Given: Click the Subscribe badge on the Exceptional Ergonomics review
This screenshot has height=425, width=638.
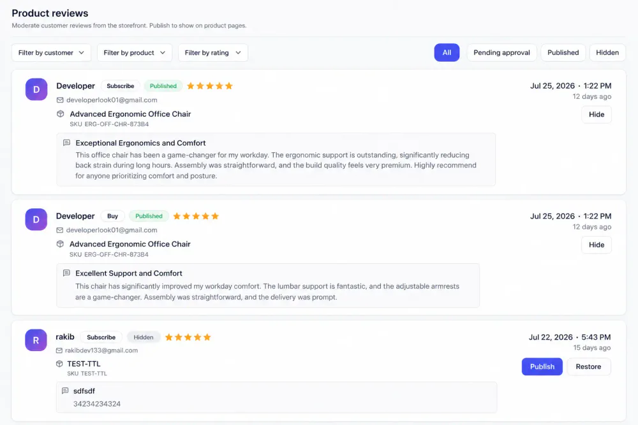Looking at the screenshot, I should click(121, 86).
